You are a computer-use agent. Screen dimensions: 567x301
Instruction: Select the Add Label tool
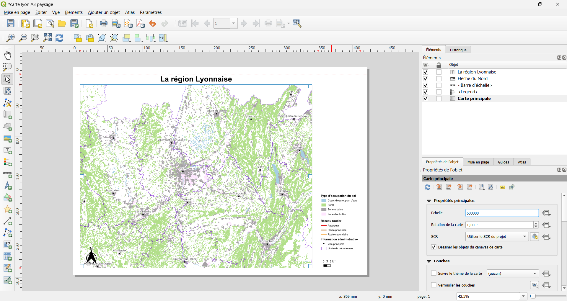[7, 151]
